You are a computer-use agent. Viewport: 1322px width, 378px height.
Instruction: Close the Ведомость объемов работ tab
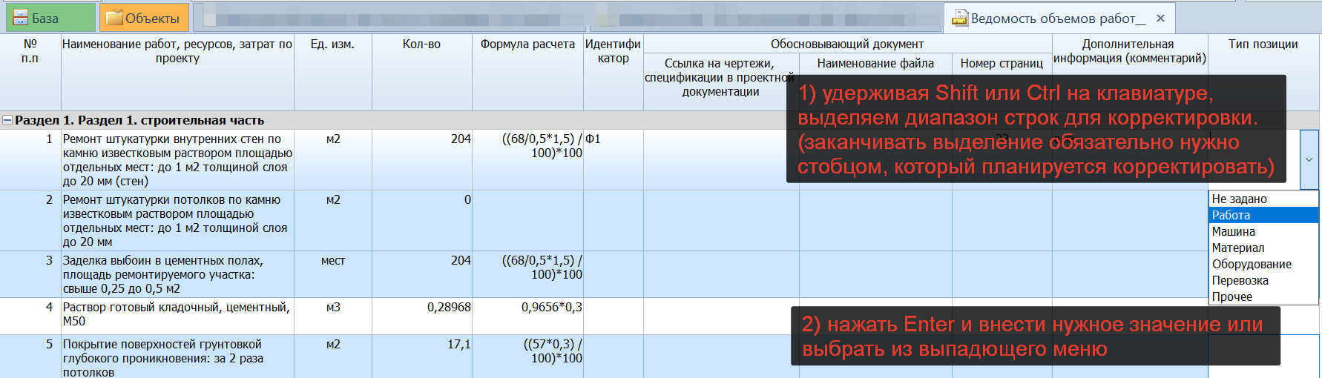(x=1161, y=18)
